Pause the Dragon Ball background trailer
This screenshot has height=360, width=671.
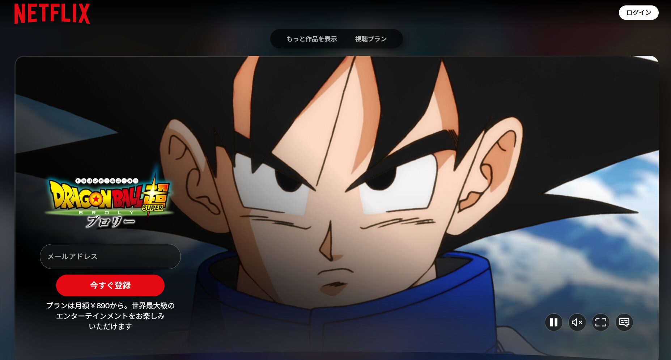553,322
